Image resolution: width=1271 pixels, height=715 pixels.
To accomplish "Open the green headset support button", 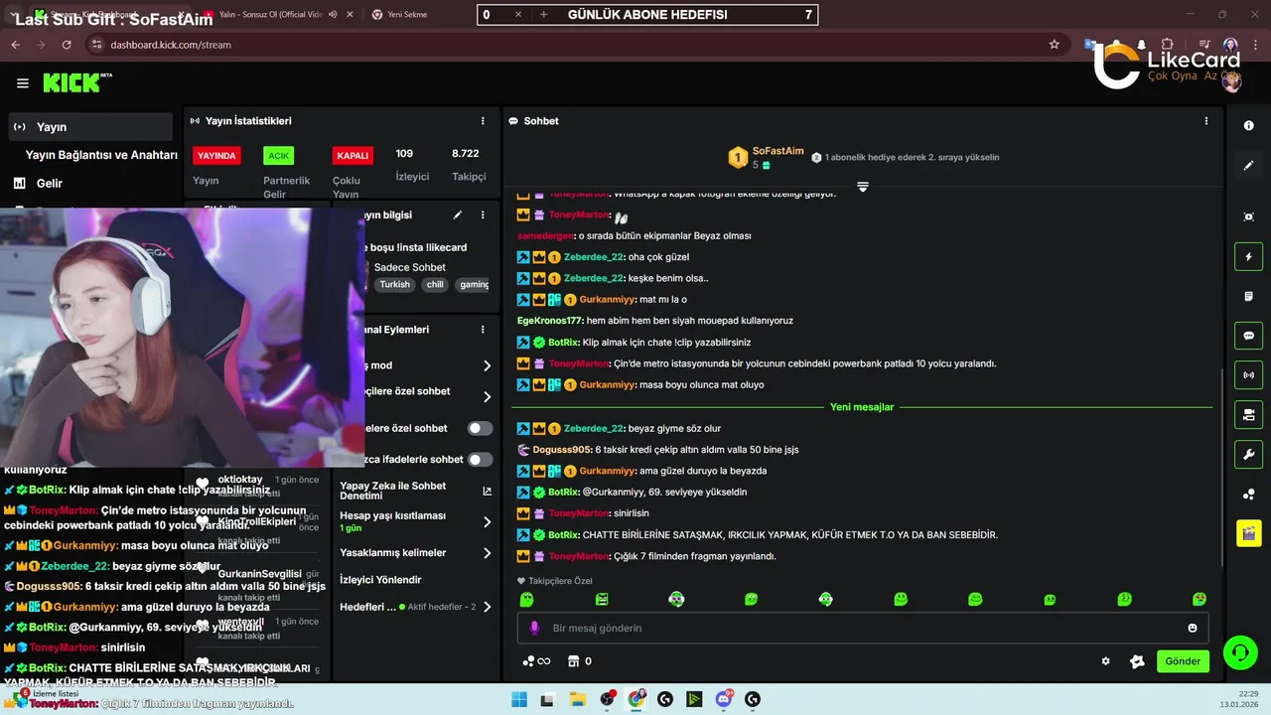I will (1240, 652).
